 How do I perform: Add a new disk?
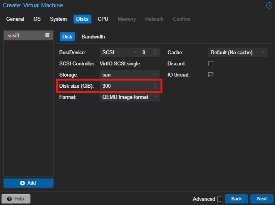coord(29,183)
